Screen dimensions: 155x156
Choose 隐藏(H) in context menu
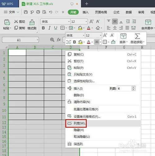point(103,130)
